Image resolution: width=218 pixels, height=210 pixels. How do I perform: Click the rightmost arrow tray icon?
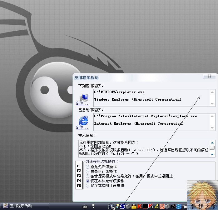click(x=185, y=206)
